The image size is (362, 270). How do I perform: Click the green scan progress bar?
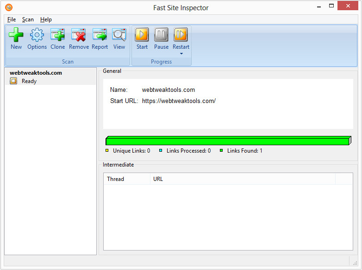pyautogui.click(x=228, y=141)
